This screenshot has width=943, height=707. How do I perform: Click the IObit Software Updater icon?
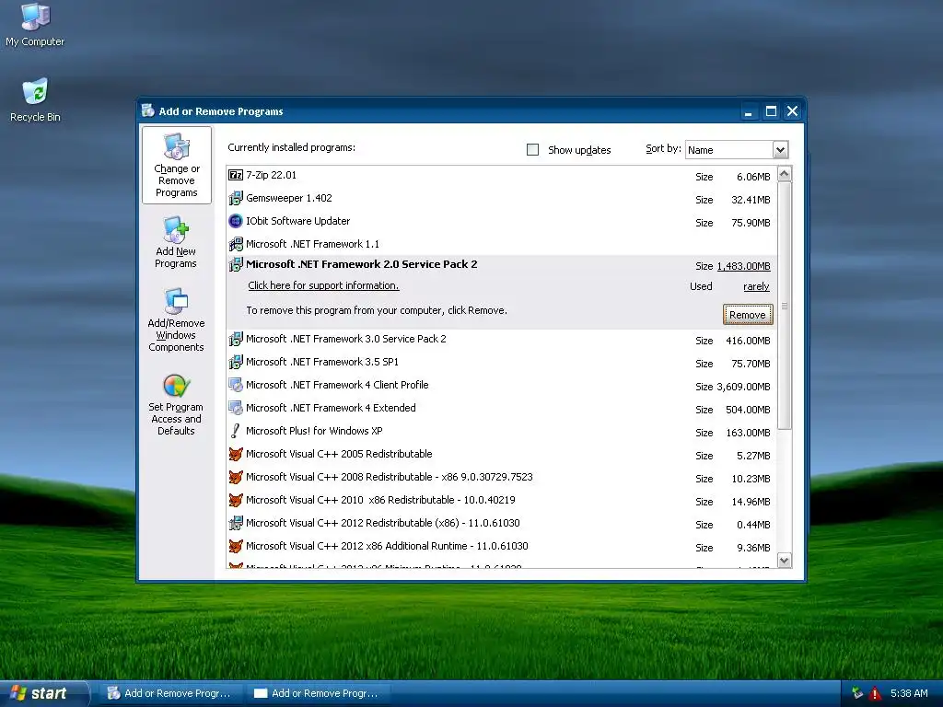click(236, 221)
